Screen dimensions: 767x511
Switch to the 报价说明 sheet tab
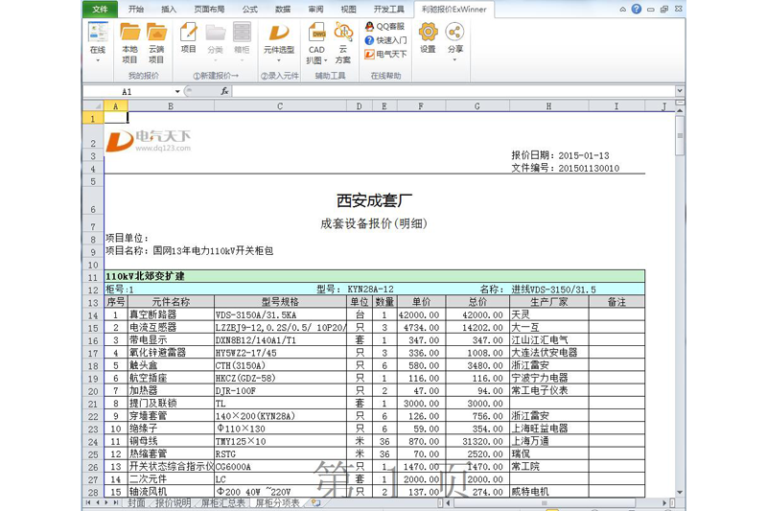tap(174, 503)
